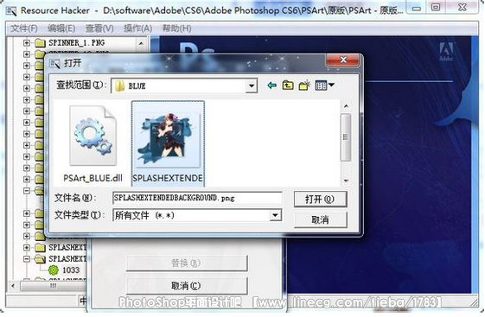Maximize the Resource Hacker window

(436, 8)
